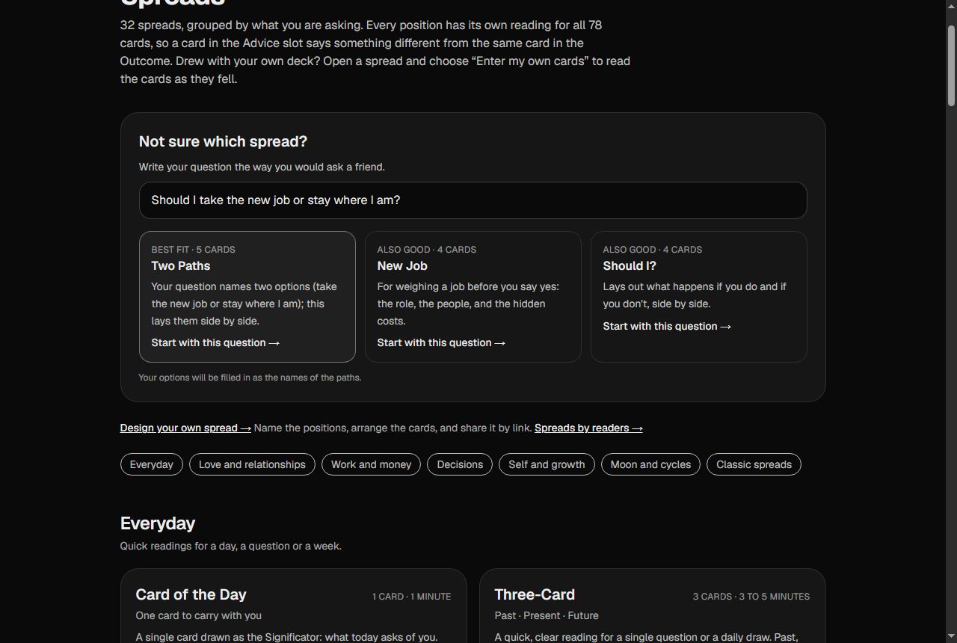Click the 1 CARD · 1 MINUTE label
This screenshot has width=957, height=643.
point(411,597)
